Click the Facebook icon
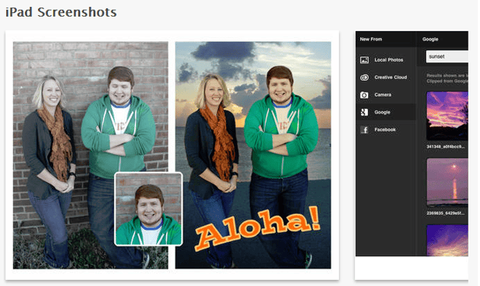Screen dimensions: 480x286 coord(364,129)
